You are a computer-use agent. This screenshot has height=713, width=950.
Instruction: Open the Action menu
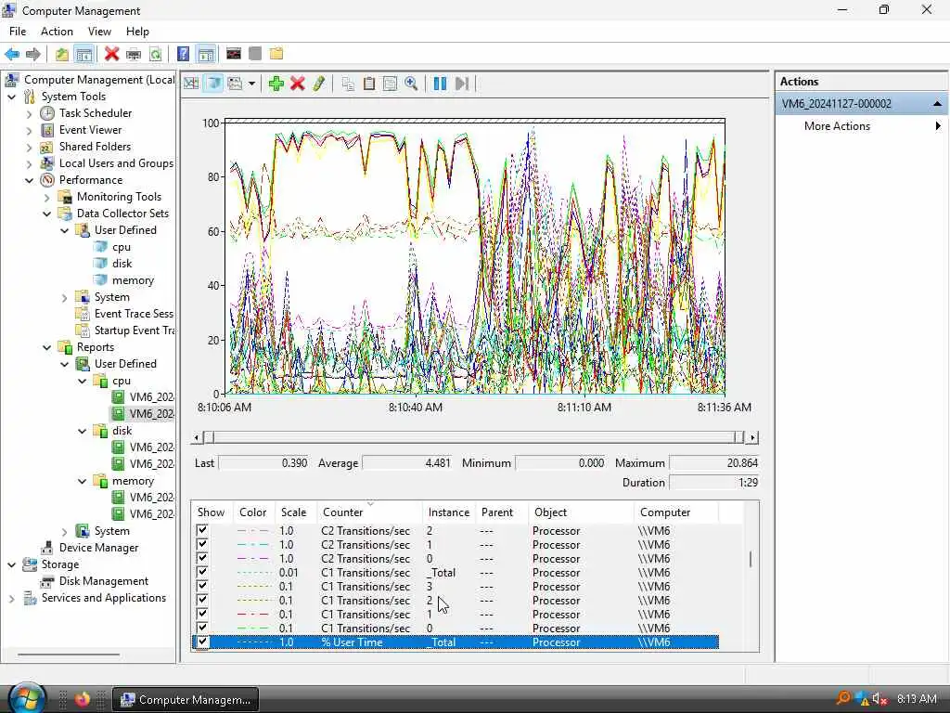(57, 32)
